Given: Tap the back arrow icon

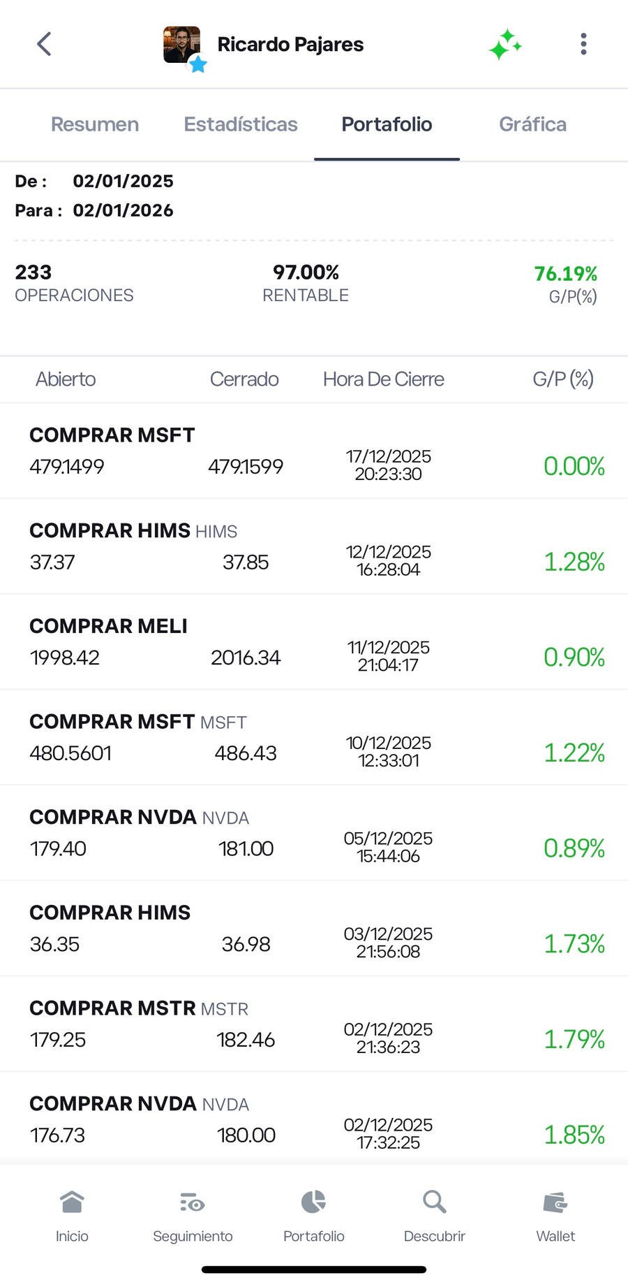Looking at the screenshot, I should pyautogui.click(x=44, y=44).
